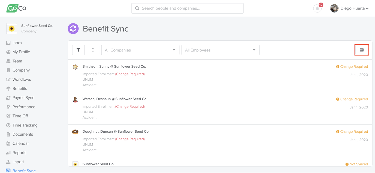The image size is (375, 173).
Task: Click the sort order icon next to filter
Action: click(93, 50)
